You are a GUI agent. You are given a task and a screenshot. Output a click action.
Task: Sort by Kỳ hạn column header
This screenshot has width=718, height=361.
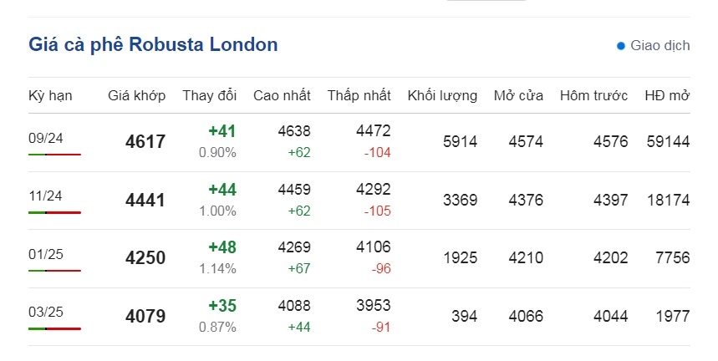click(50, 95)
